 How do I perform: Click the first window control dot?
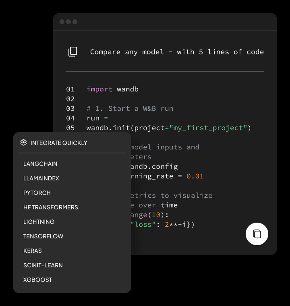pyautogui.click(x=62, y=22)
